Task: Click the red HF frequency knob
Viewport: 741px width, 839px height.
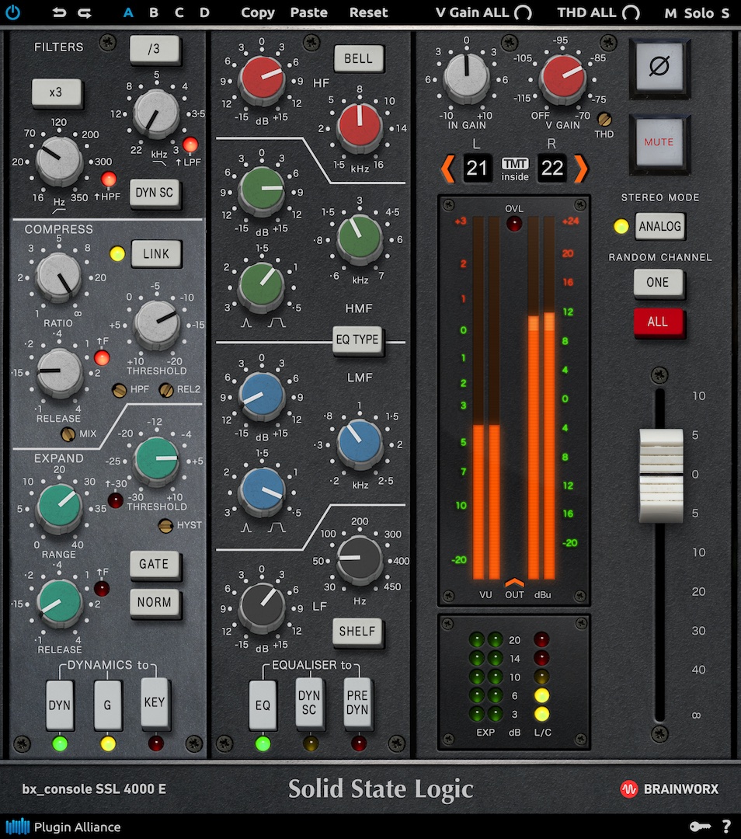Action: point(360,126)
